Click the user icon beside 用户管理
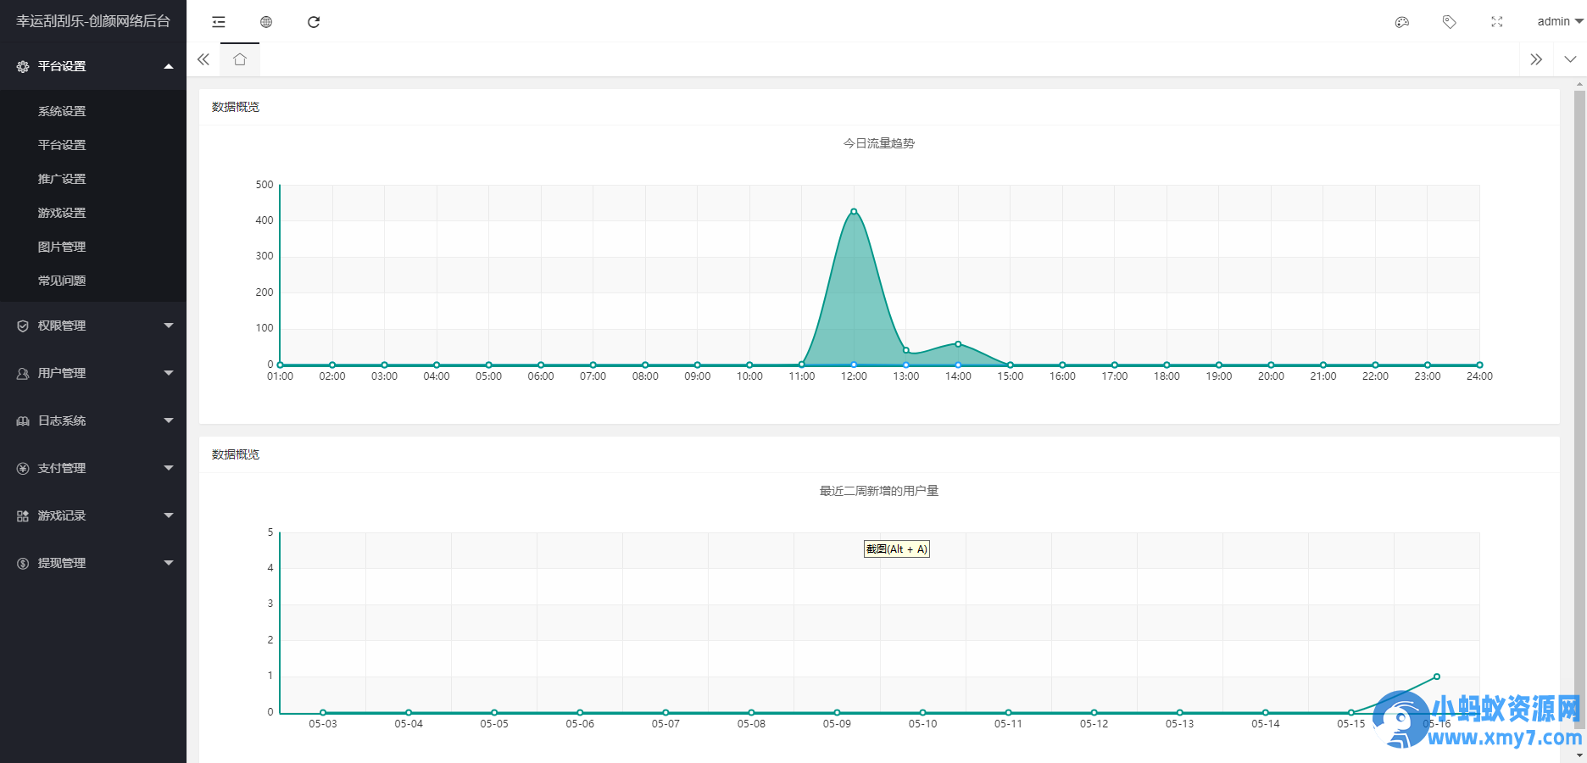Viewport: 1587px width, 763px height. point(23,373)
